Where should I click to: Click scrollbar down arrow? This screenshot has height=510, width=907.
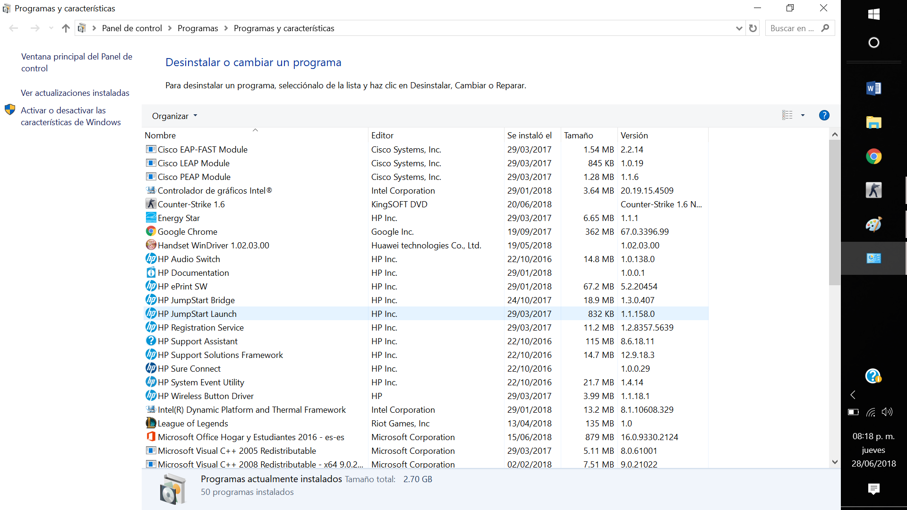point(835,462)
